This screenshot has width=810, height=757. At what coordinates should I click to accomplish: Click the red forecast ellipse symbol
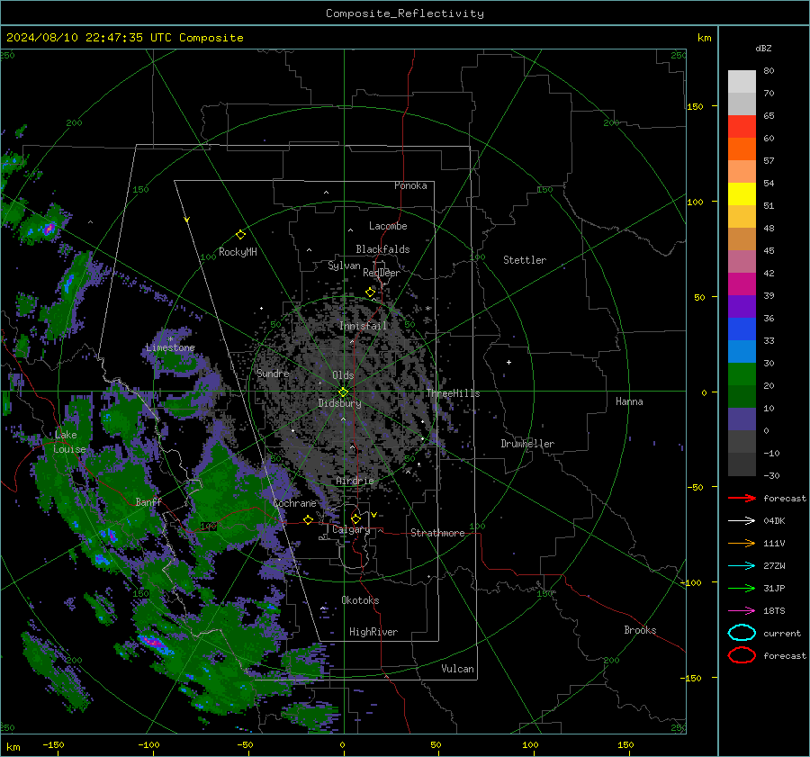742,655
